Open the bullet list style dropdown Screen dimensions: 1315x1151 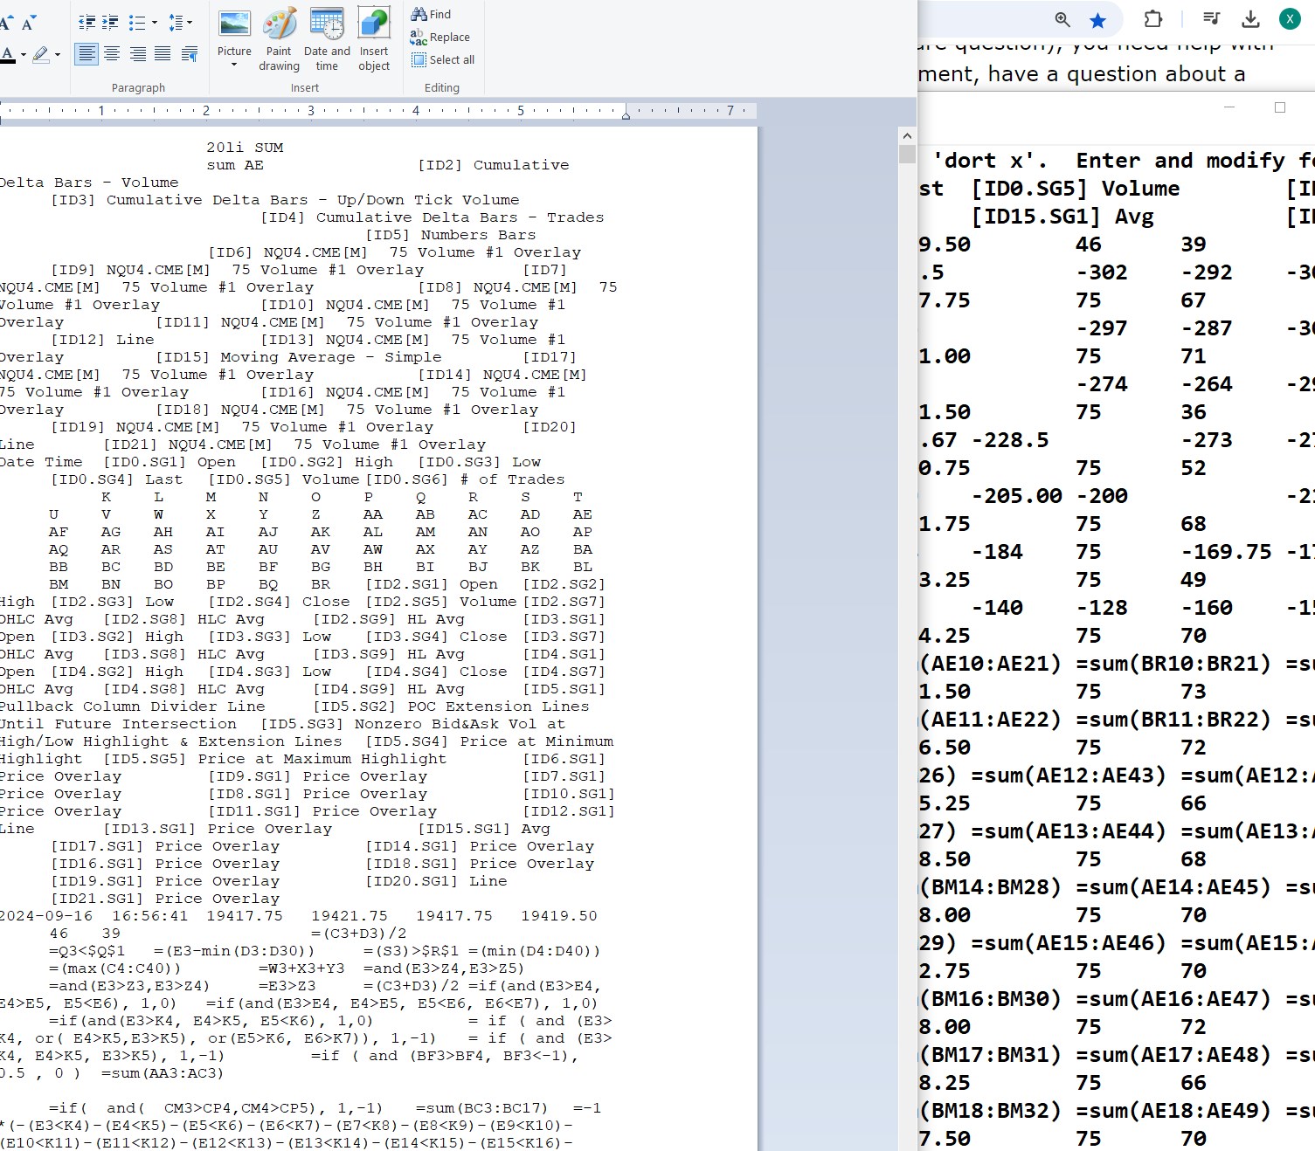tap(155, 23)
